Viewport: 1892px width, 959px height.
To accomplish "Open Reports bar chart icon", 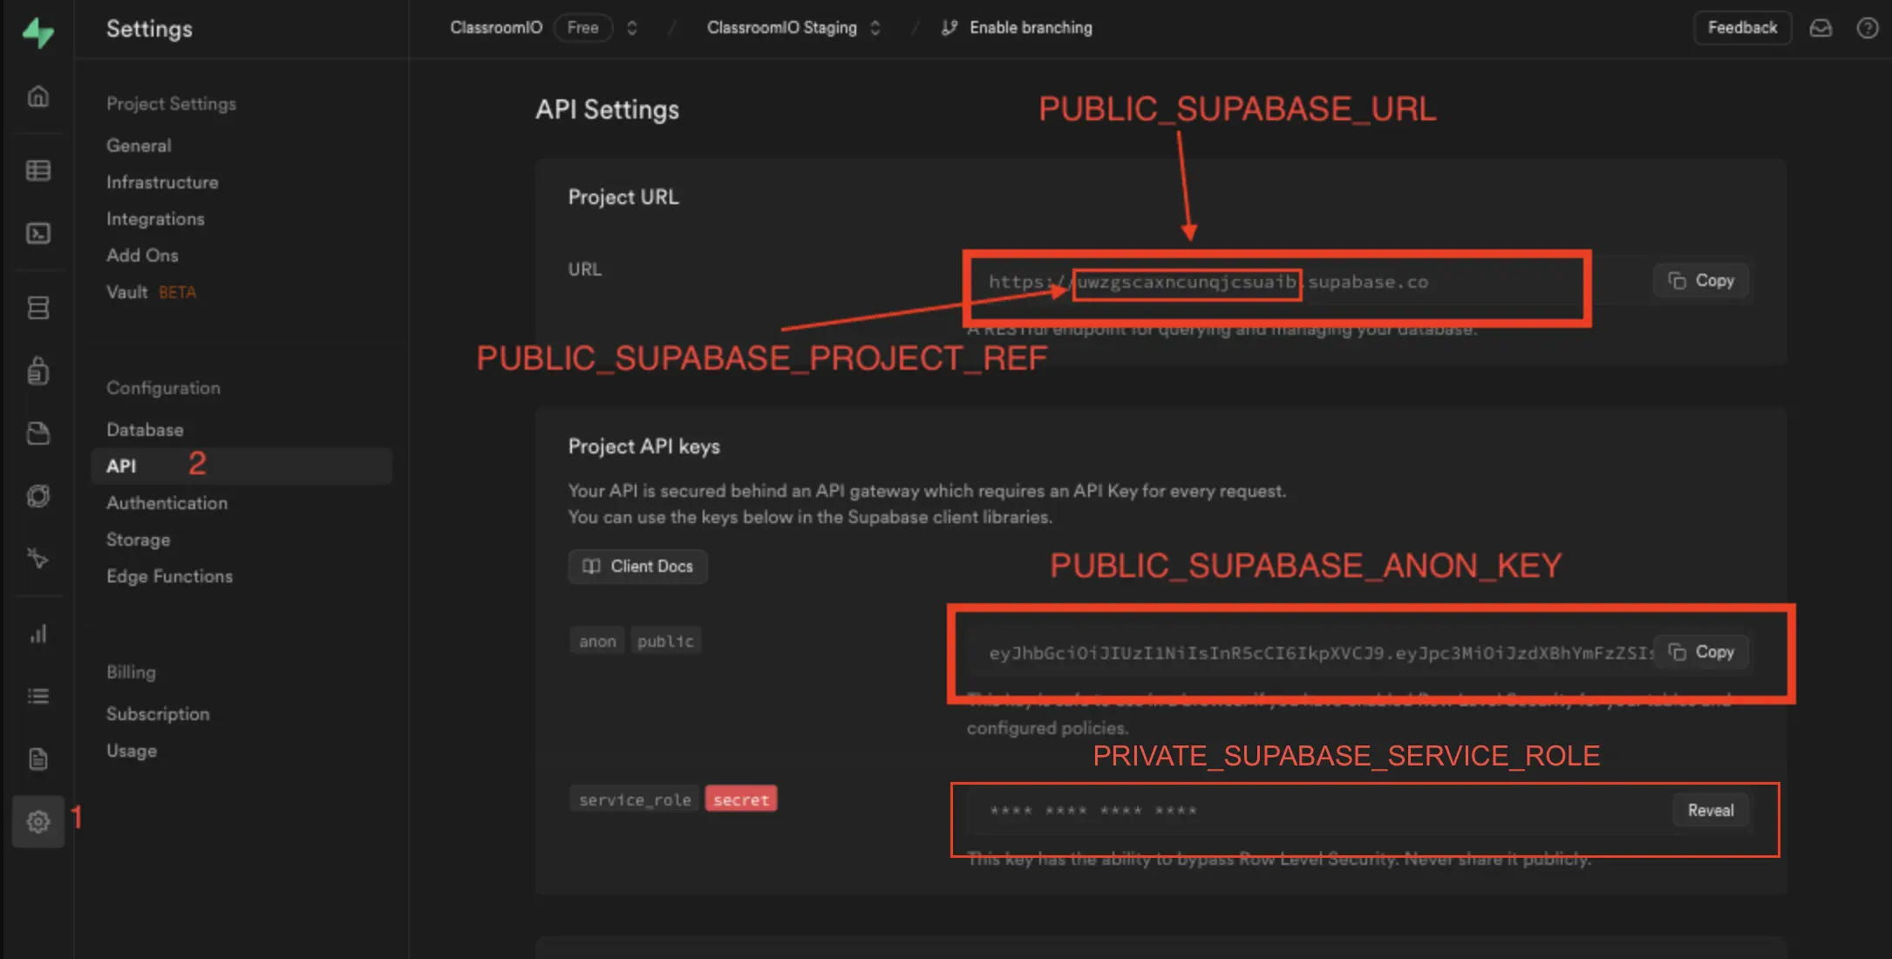I will [37, 634].
